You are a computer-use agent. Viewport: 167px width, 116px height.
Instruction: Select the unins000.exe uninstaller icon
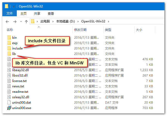click(9, 108)
